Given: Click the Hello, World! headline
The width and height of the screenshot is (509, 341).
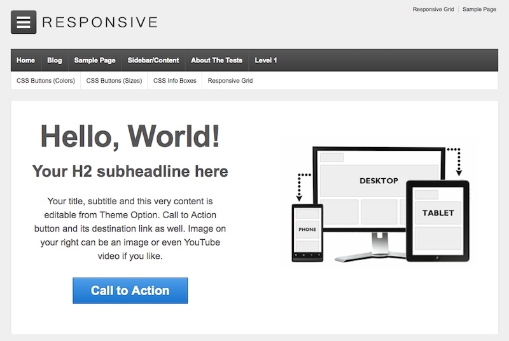Looking at the screenshot, I should 130,136.
